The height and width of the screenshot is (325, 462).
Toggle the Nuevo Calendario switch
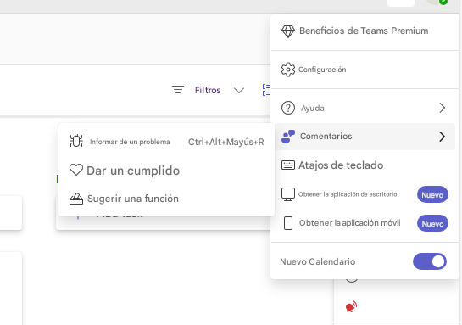430,261
